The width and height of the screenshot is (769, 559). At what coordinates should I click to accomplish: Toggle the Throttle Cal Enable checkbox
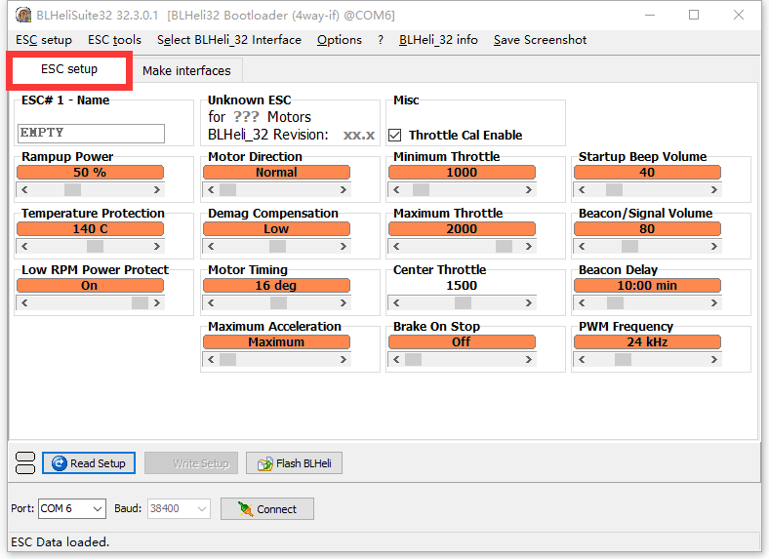(395, 135)
